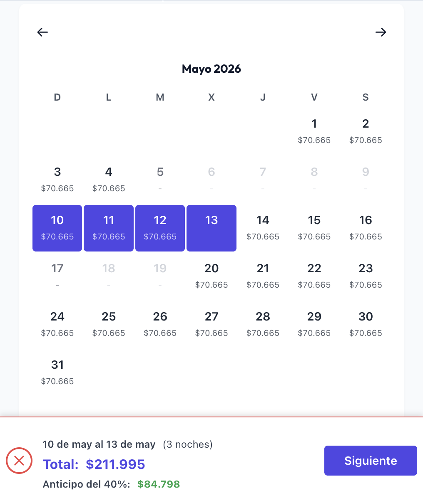Pick May 31 date

click(x=57, y=372)
